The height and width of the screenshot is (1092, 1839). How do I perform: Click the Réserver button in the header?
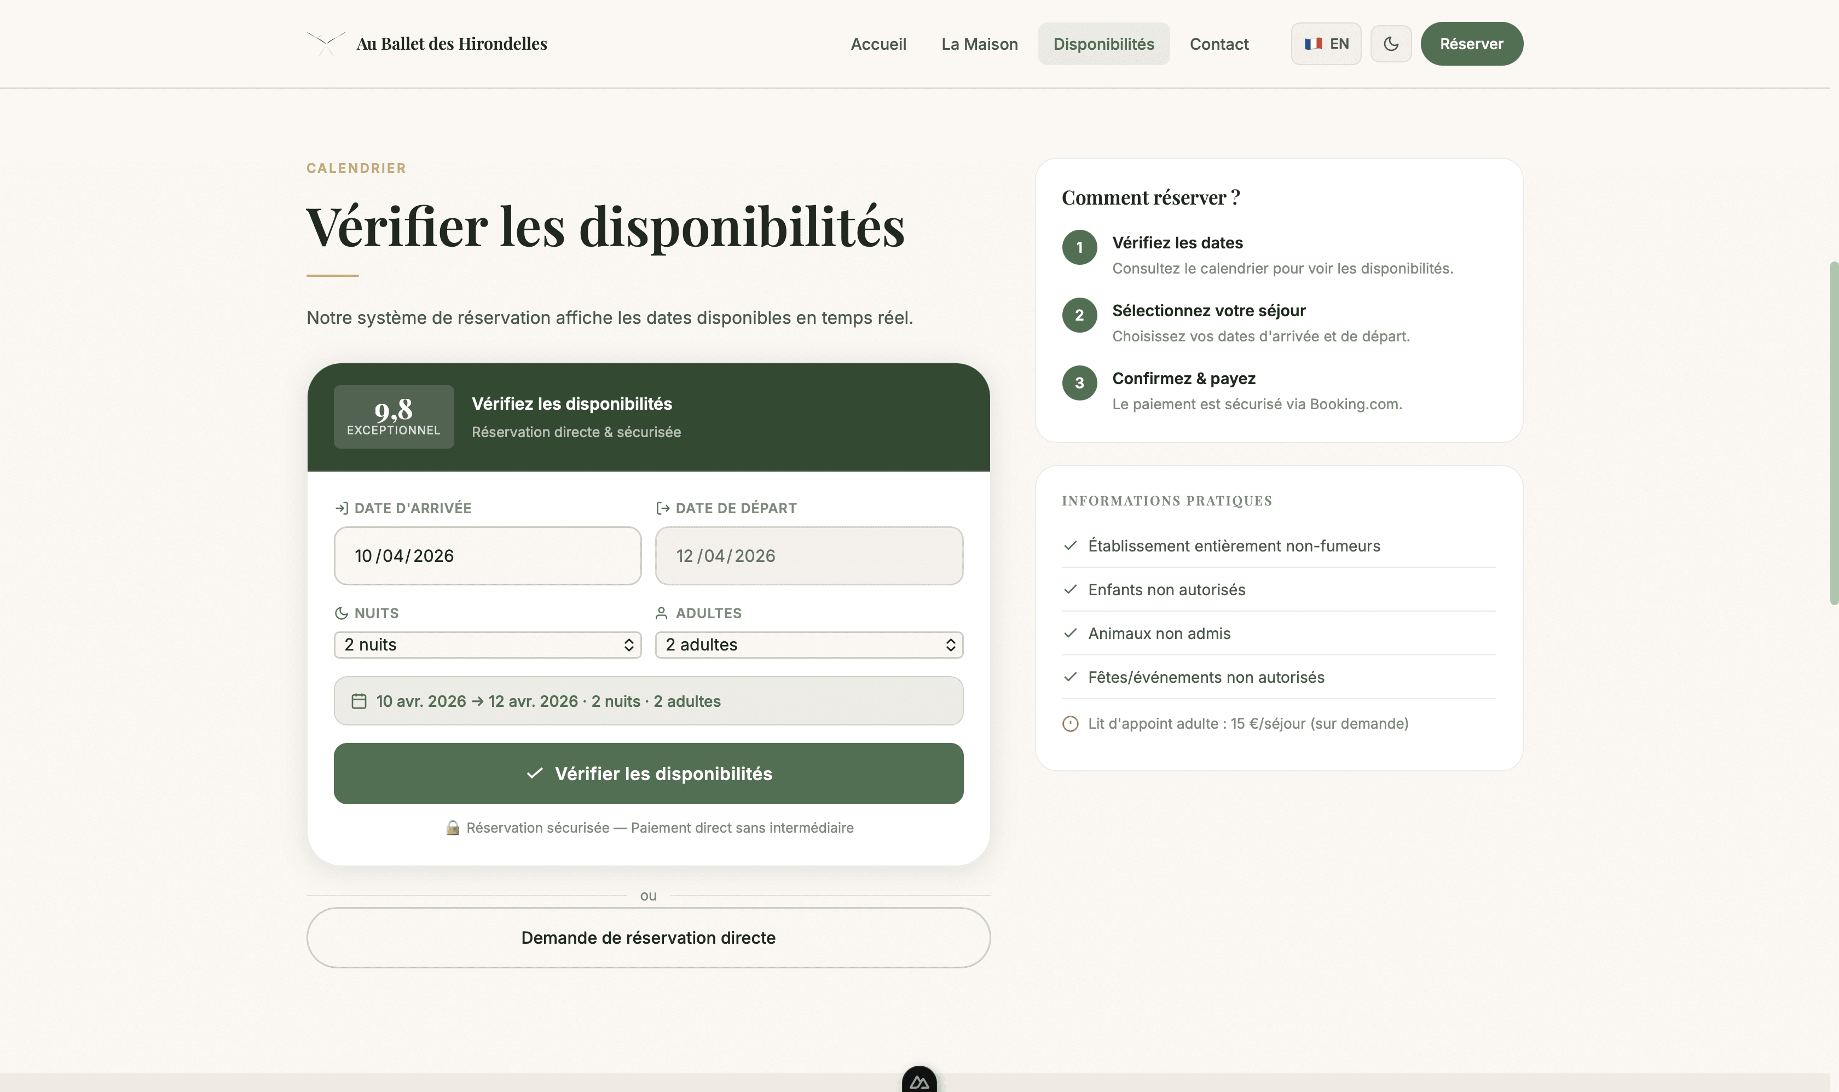tap(1471, 44)
